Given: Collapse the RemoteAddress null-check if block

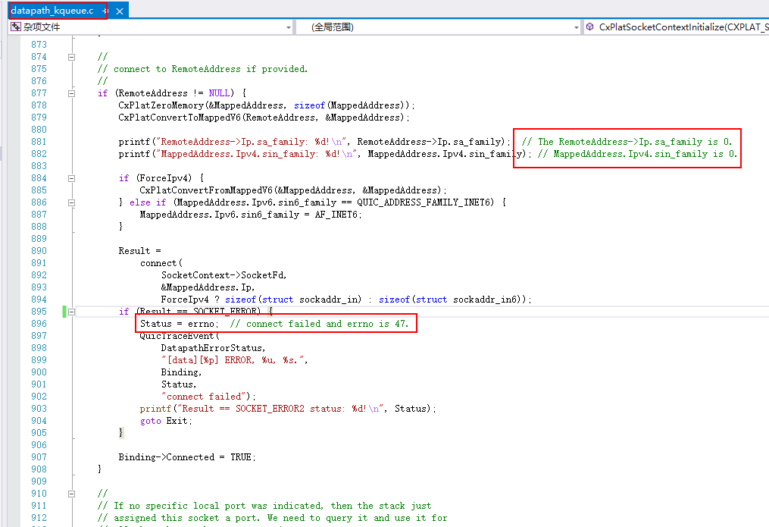Looking at the screenshot, I should pyautogui.click(x=71, y=93).
